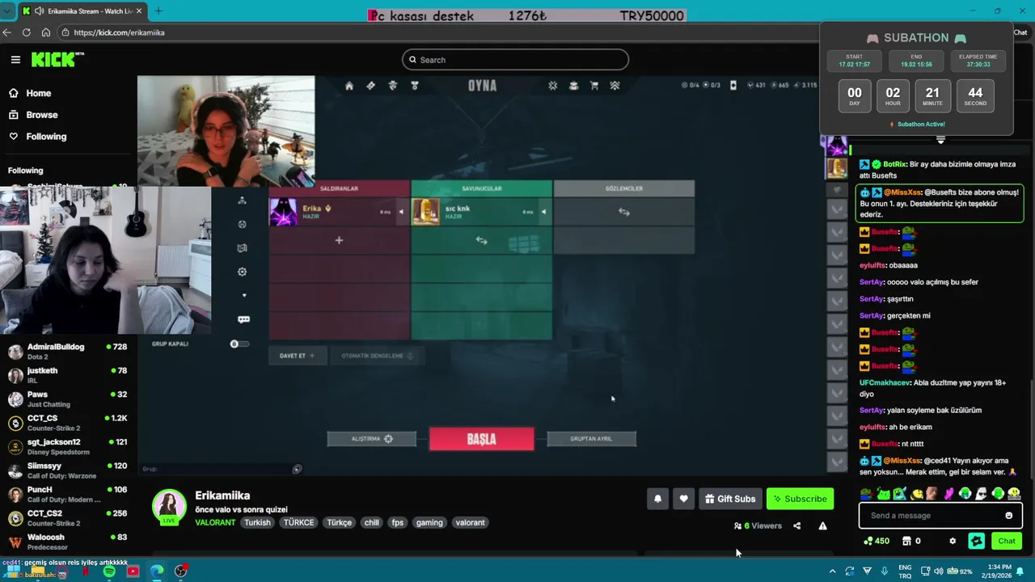Open Spotify from taskbar
The height and width of the screenshot is (582, 1035).
coord(109,571)
